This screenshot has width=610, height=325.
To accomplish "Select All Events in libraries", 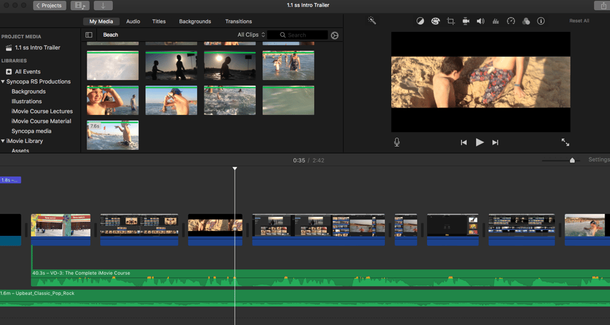I will tap(27, 71).
